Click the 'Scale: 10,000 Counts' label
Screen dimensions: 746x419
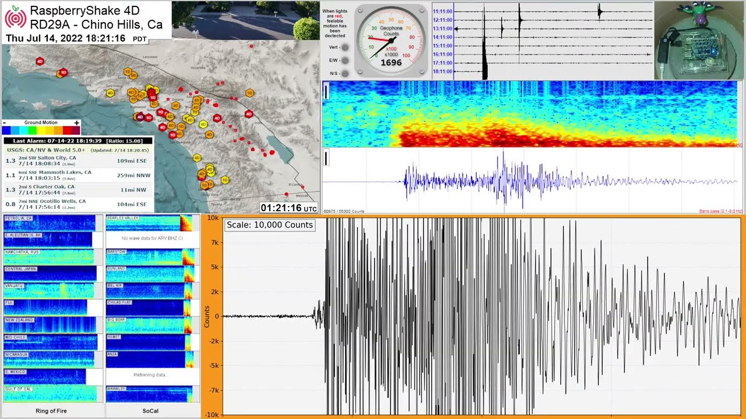pos(270,225)
